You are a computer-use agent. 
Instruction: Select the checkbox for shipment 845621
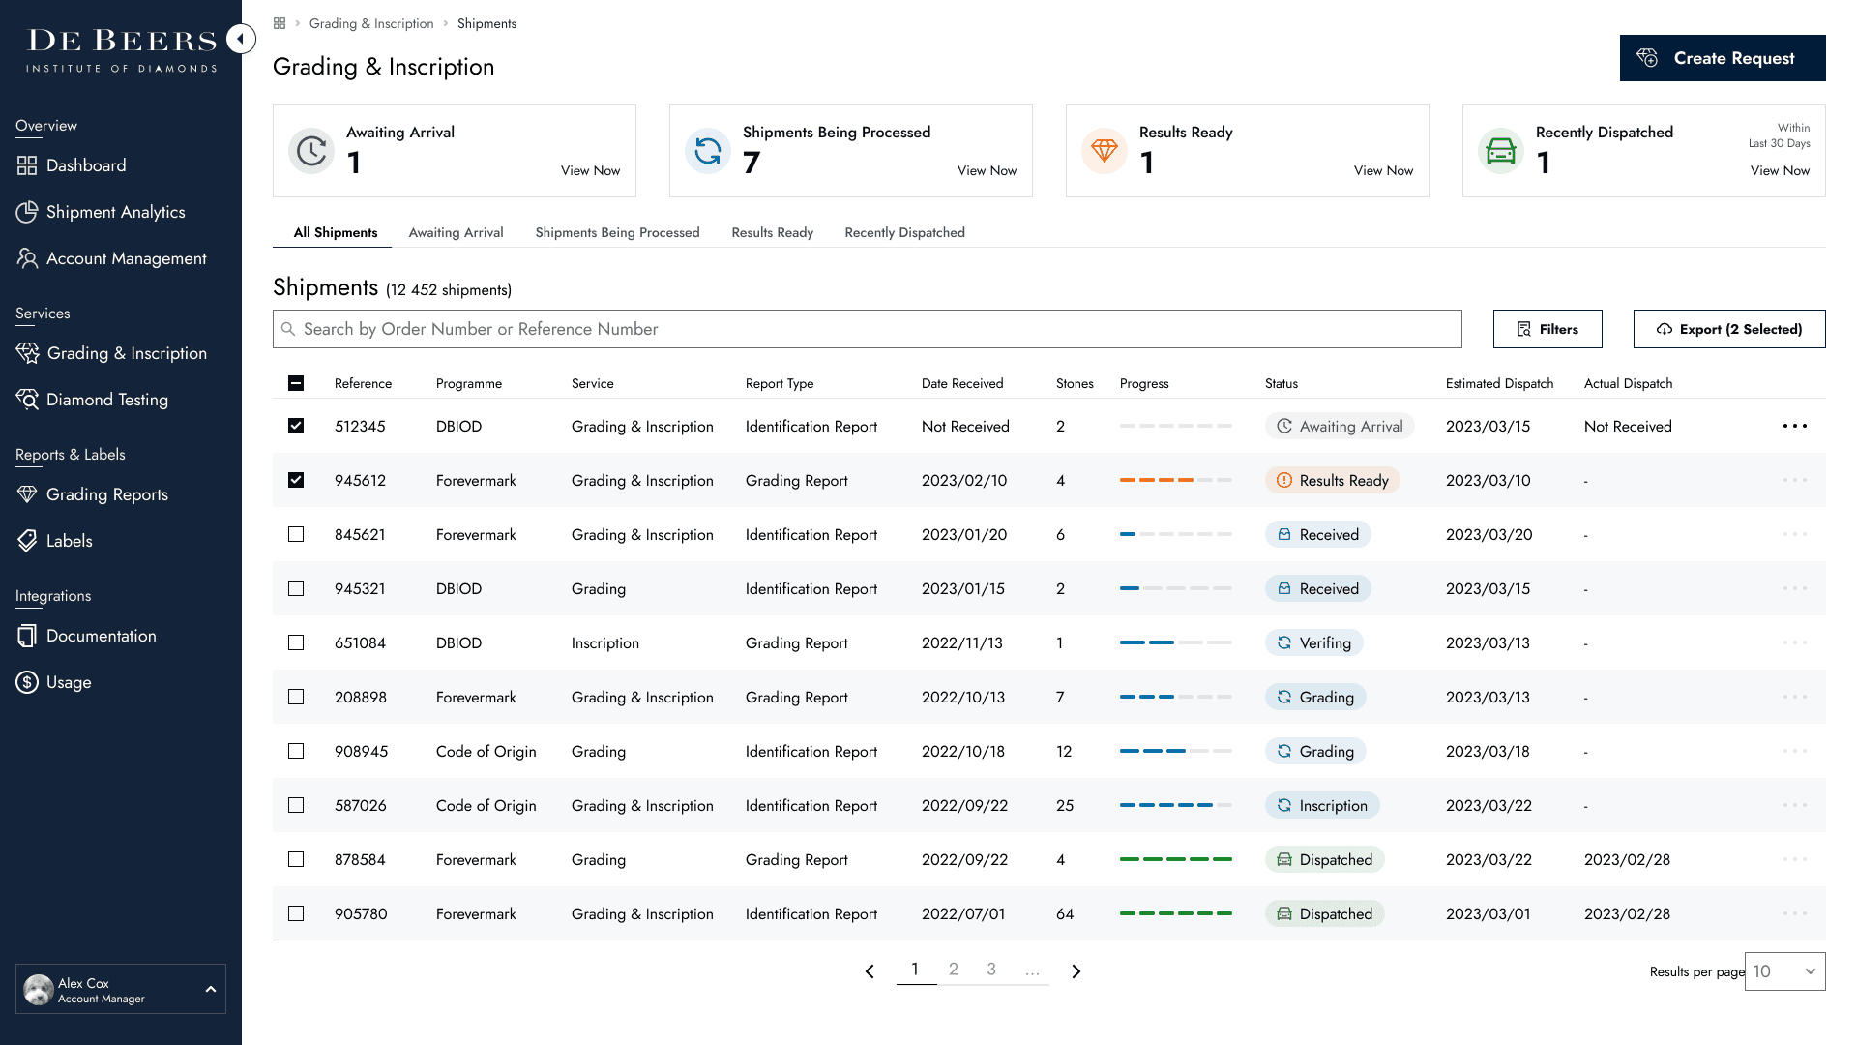click(296, 534)
